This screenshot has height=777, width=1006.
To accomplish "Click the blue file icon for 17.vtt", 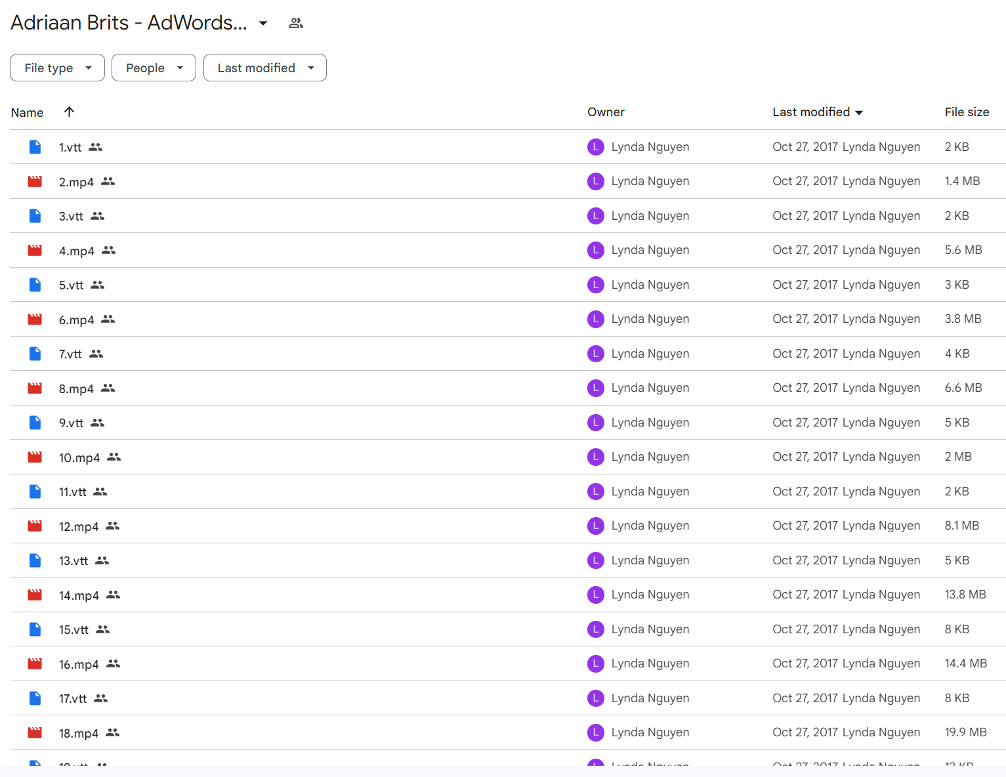I will coord(35,698).
